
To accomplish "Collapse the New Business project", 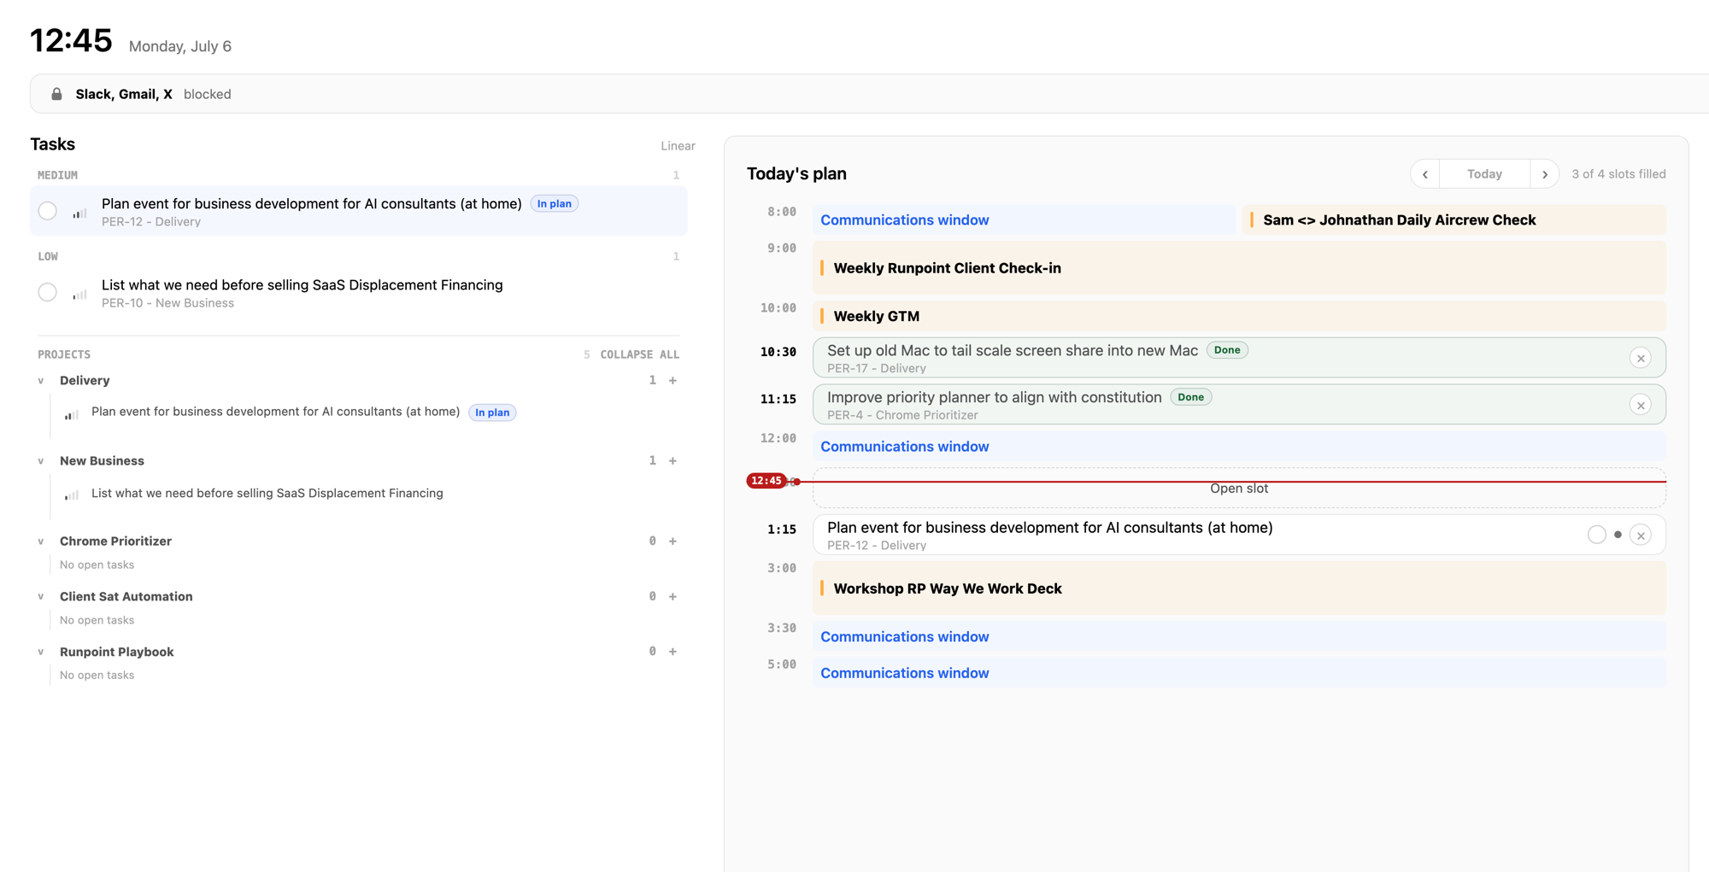I will click(40, 461).
